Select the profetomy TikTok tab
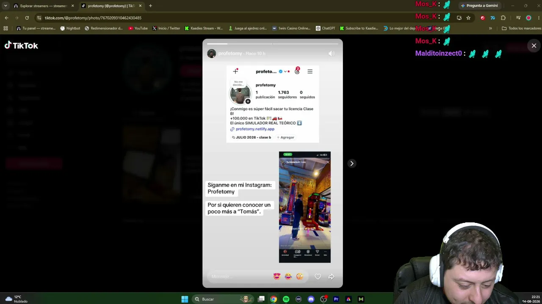Screen dimensions: 542x304 pyautogui.click(x=111, y=6)
